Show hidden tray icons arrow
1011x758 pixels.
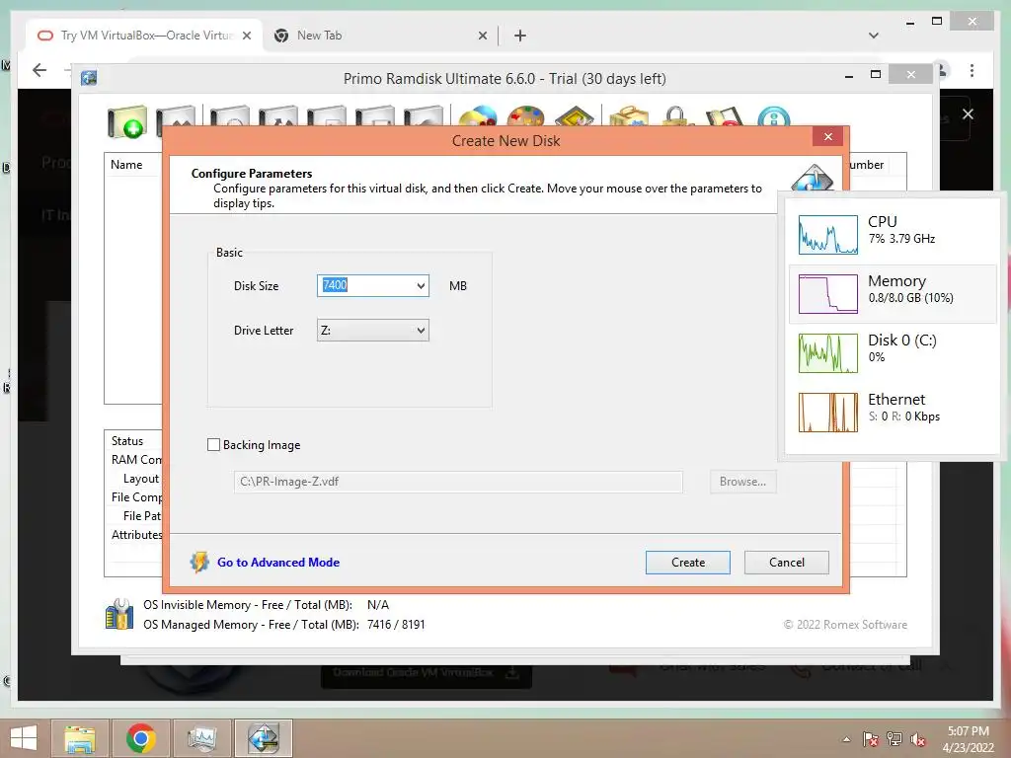(846, 739)
